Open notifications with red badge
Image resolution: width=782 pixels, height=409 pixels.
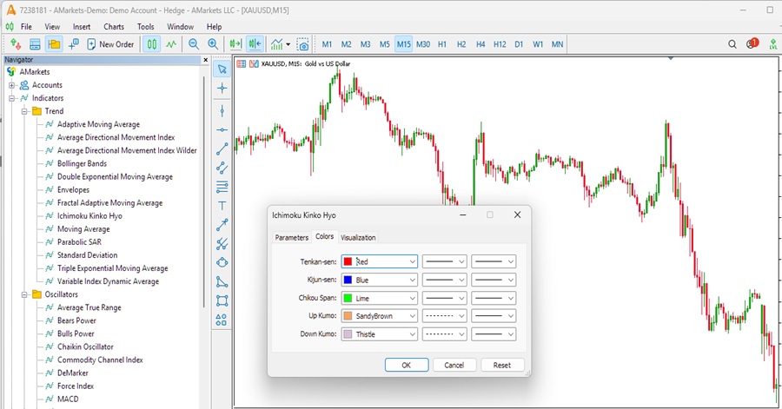(x=752, y=43)
